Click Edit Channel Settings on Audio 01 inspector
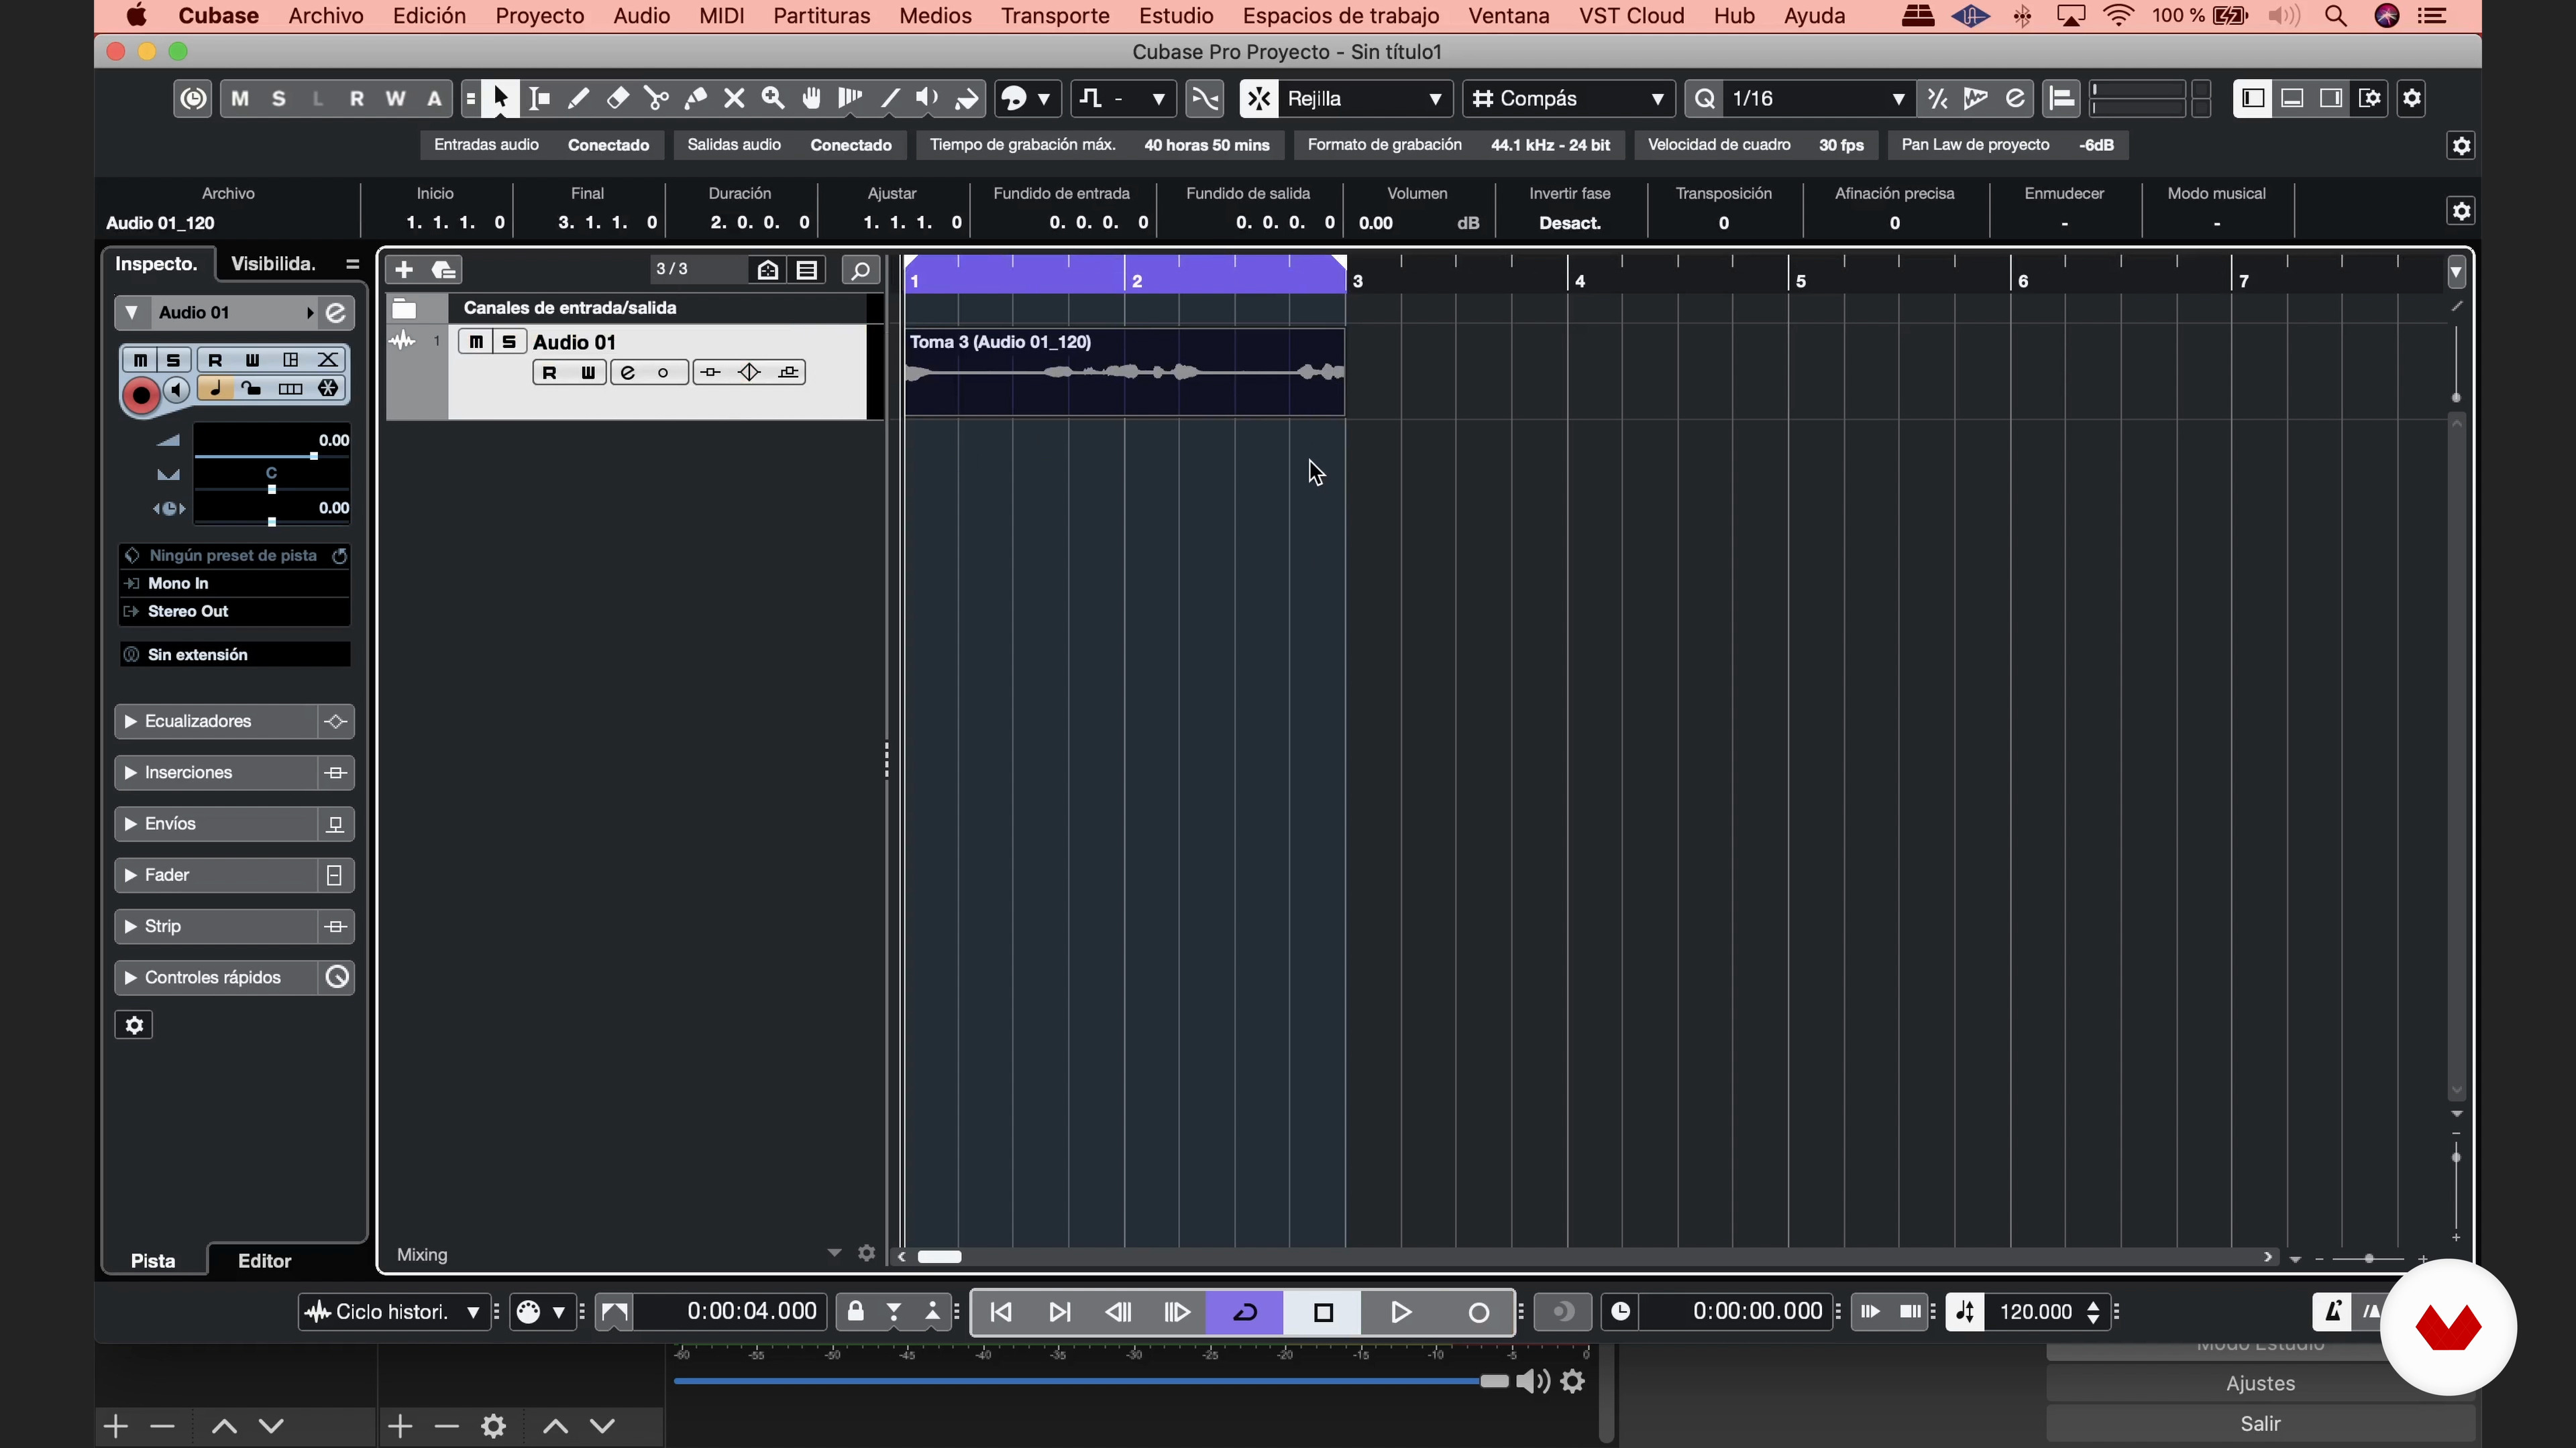This screenshot has width=2576, height=1448. [x=336, y=313]
